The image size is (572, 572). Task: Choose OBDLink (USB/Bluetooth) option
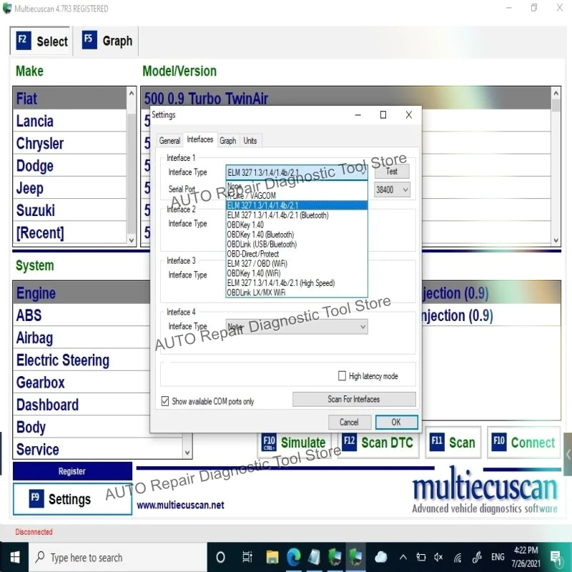[297, 244]
